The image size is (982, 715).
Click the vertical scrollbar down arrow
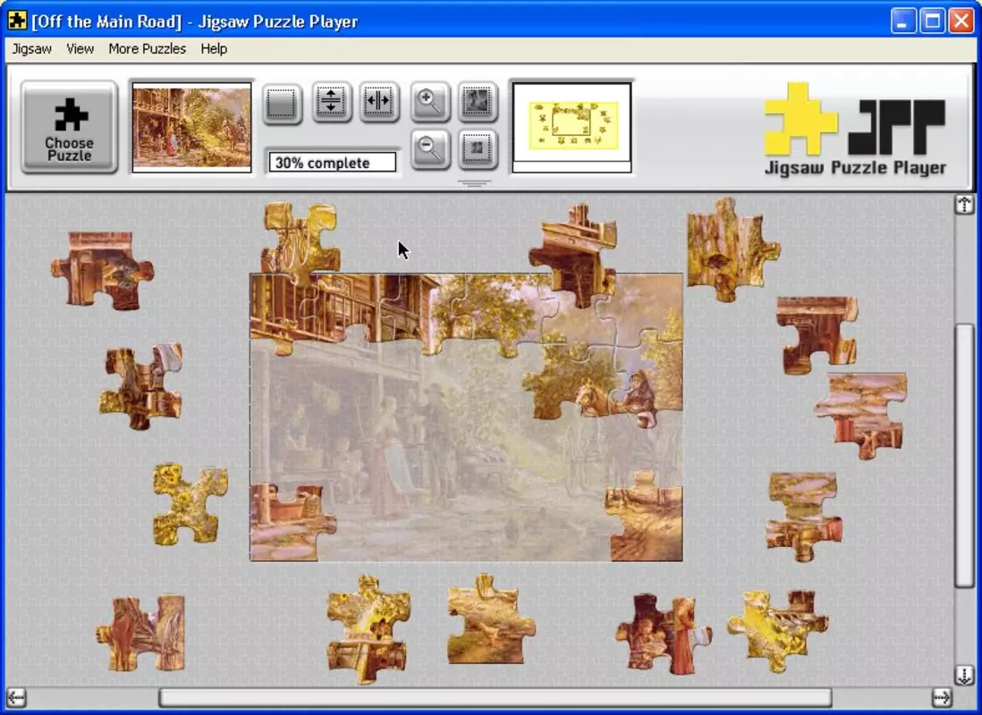pyautogui.click(x=964, y=675)
